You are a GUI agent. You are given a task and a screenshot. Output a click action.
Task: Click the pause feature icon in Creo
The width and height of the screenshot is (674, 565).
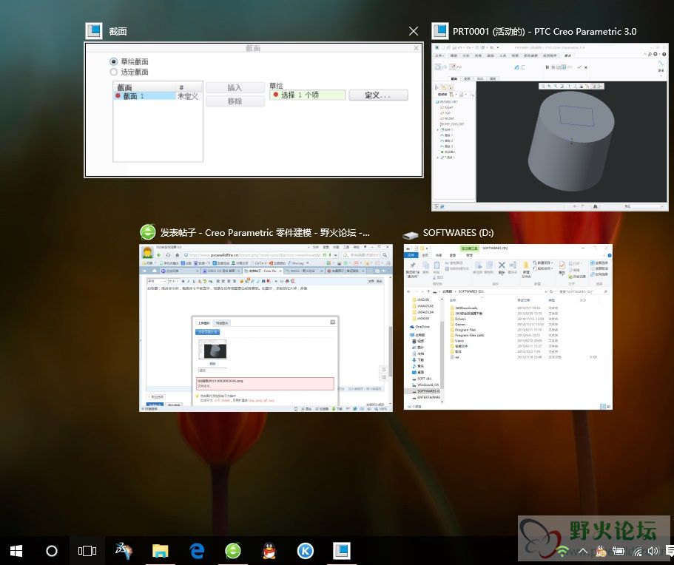[x=547, y=67]
